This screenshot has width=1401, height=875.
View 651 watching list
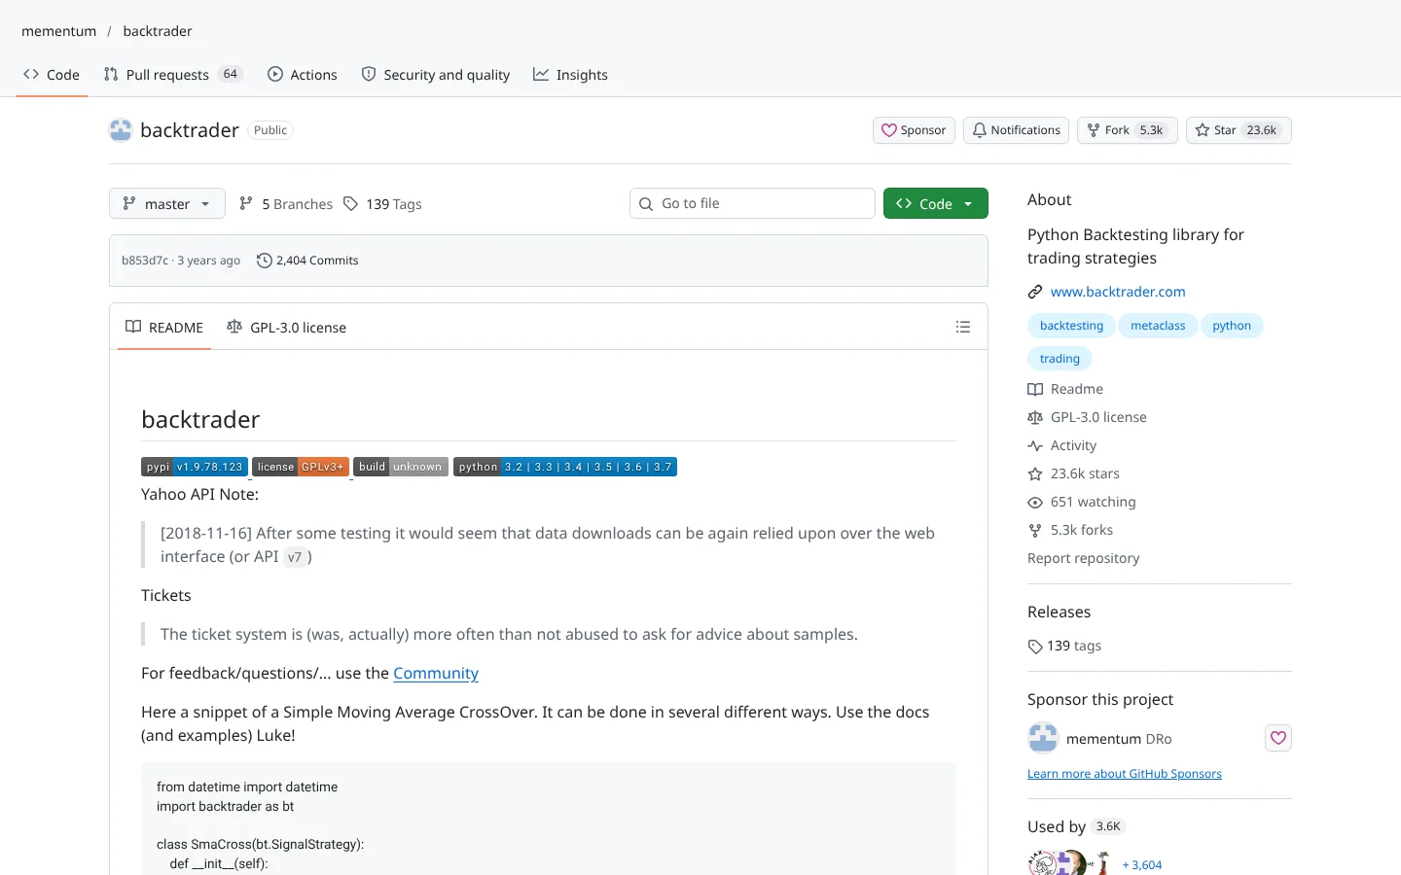coord(1082,502)
